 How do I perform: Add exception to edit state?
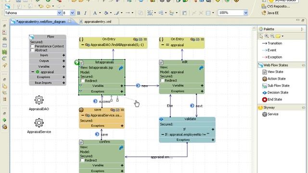(202, 91)
